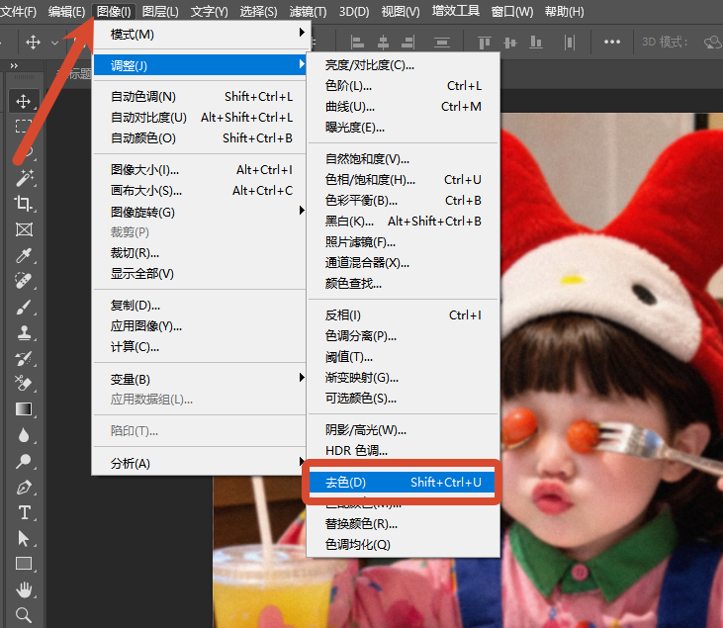The image size is (723, 628).
Task: Expand the 模式(M) submenu
Action: tap(199, 34)
